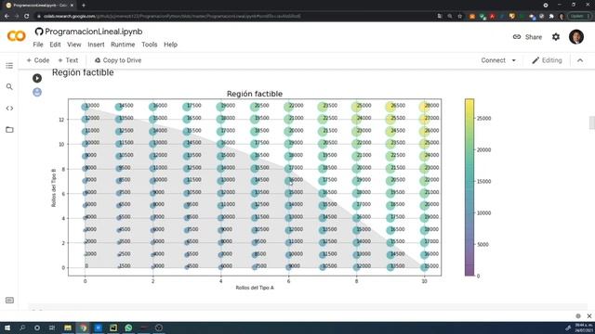Viewport: 595px width, 334px height.
Task: Add a new Code cell
Action: coord(38,60)
